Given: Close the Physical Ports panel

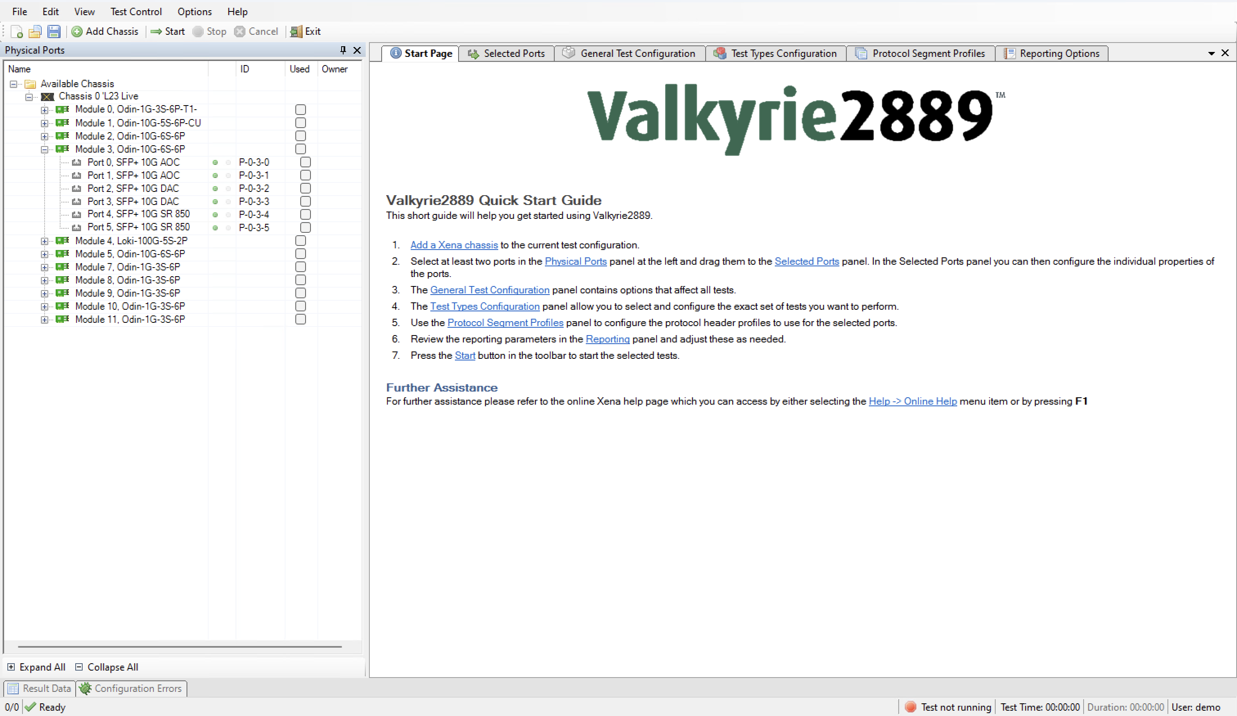Looking at the screenshot, I should [358, 50].
